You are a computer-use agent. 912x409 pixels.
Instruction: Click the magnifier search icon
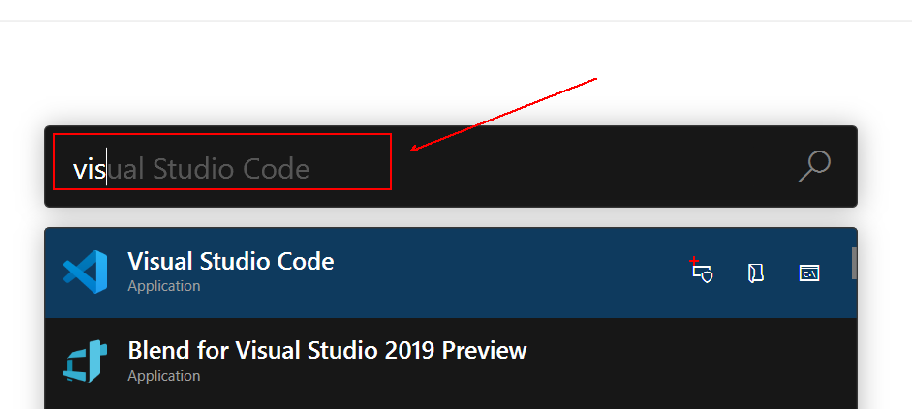point(815,166)
